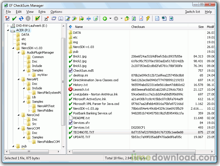Click the create shortcut toolbar icon
220x166 pixels.
[x=46, y=18]
